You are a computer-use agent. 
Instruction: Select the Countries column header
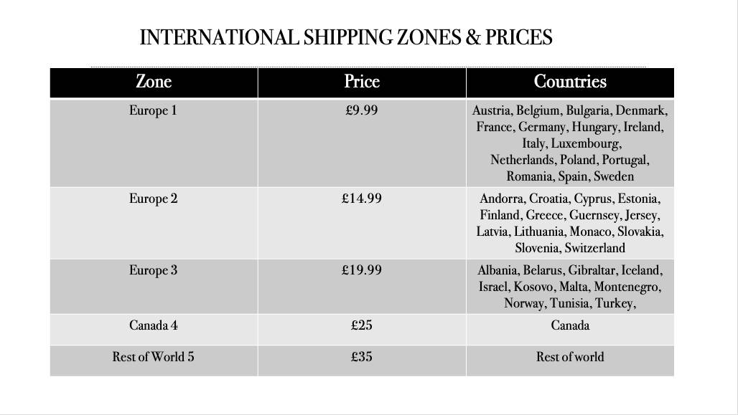point(570,82)
